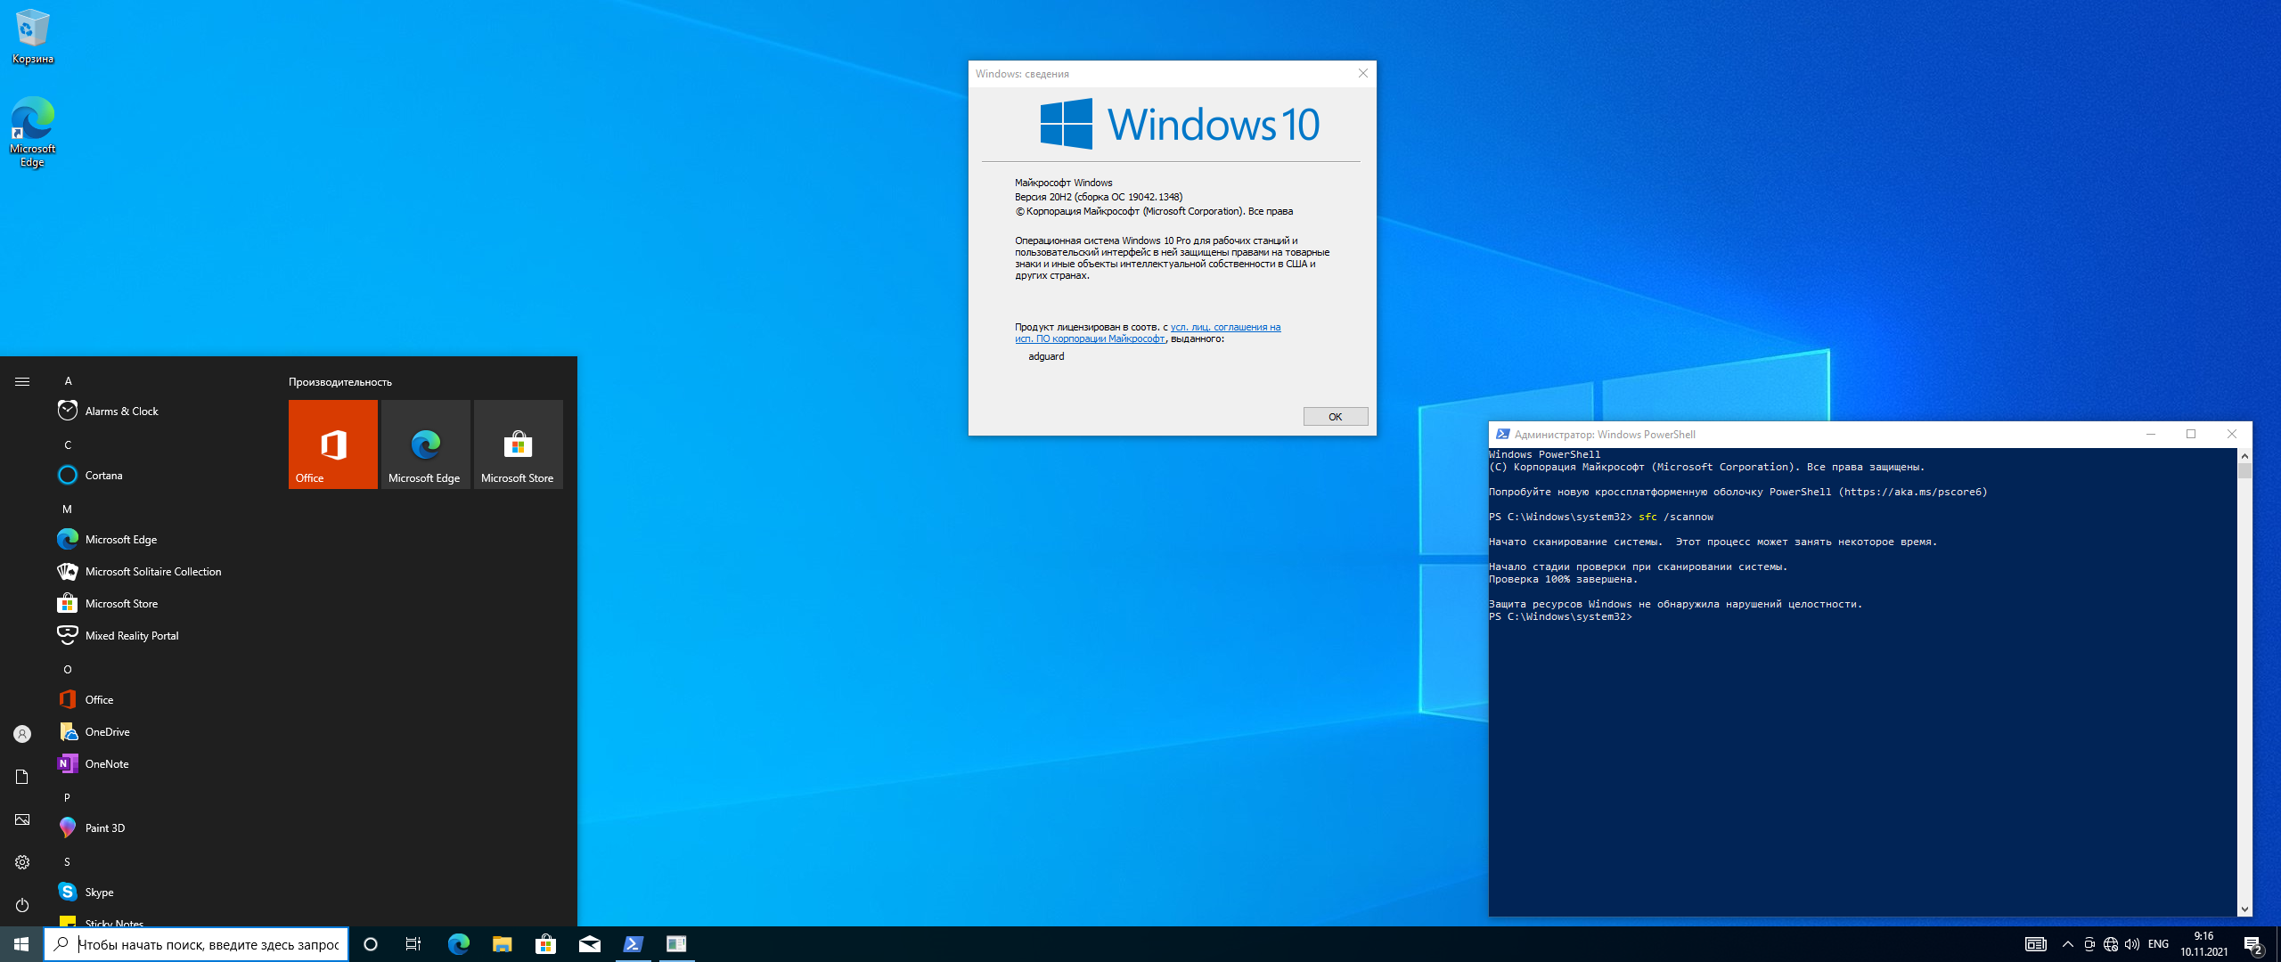Image resolution: width=2281 pixels, height=962 pixels.
Task: Open Pictures from the Start sidebar
Action: [22, 819]
